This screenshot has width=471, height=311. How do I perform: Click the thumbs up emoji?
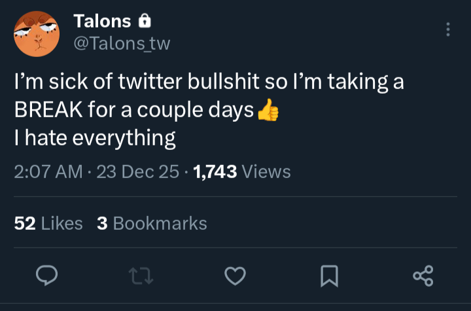(268, 111)
